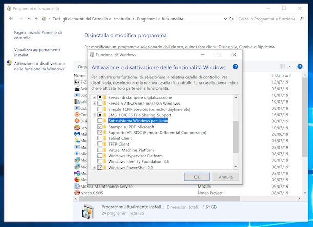This screenshot has width=313, height=227.
Task: Enable Sottosistema Windows per Linux checkbox
Action: 100,121
